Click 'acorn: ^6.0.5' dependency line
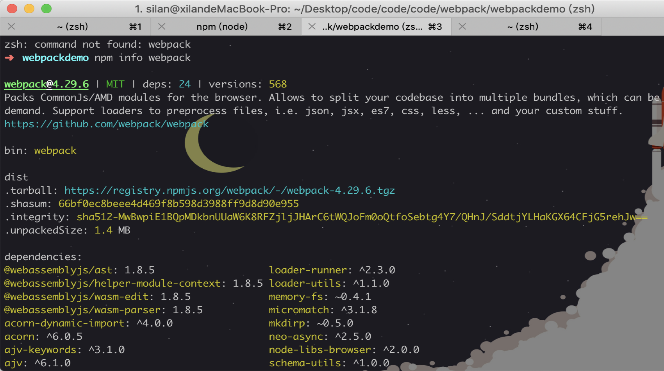This screenshot has height=371, width=664. (x=43, y=337)
